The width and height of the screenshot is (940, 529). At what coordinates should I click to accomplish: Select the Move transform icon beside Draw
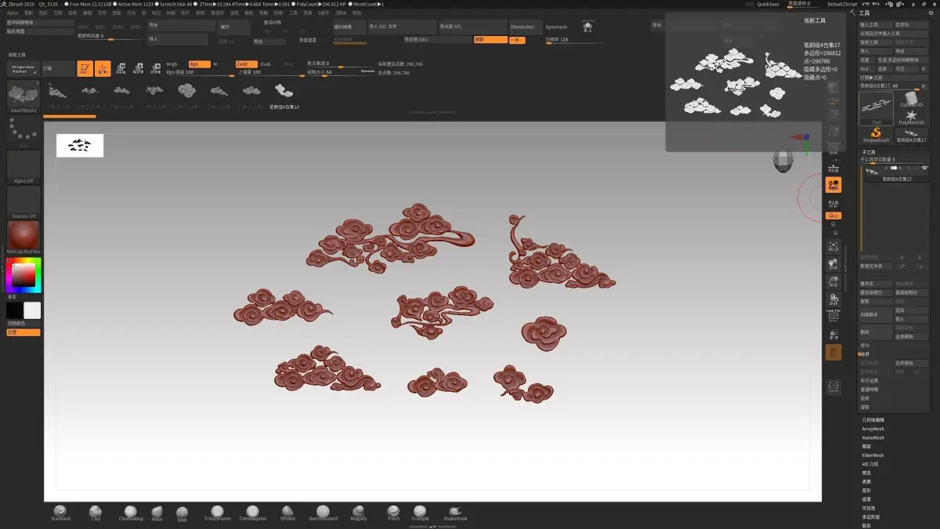point(121,68)
